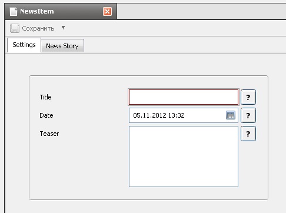Click the Date field label
The width and height of the screenshot is (286, 213).
[x=46, y=115]
